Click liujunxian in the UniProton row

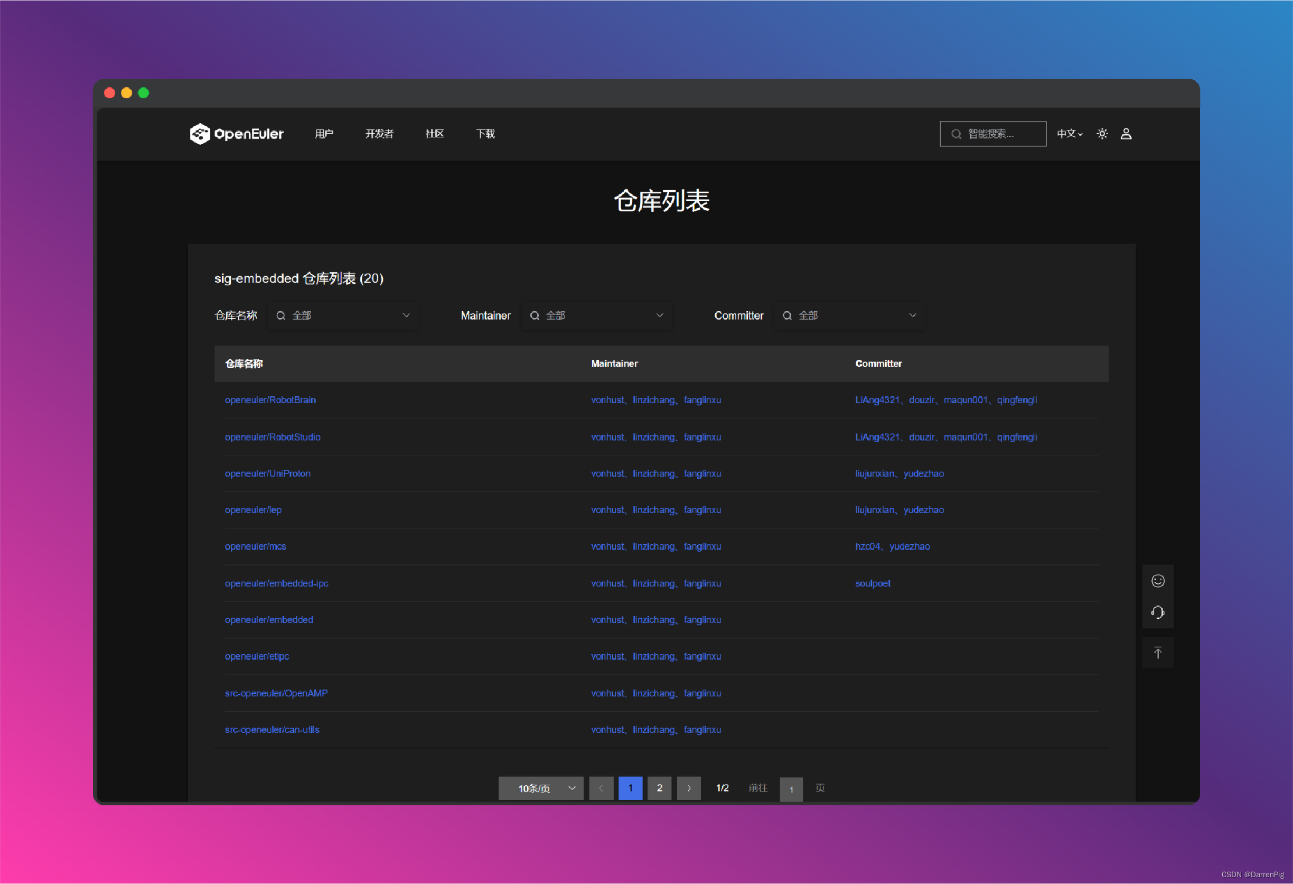(x=875, y=474)
